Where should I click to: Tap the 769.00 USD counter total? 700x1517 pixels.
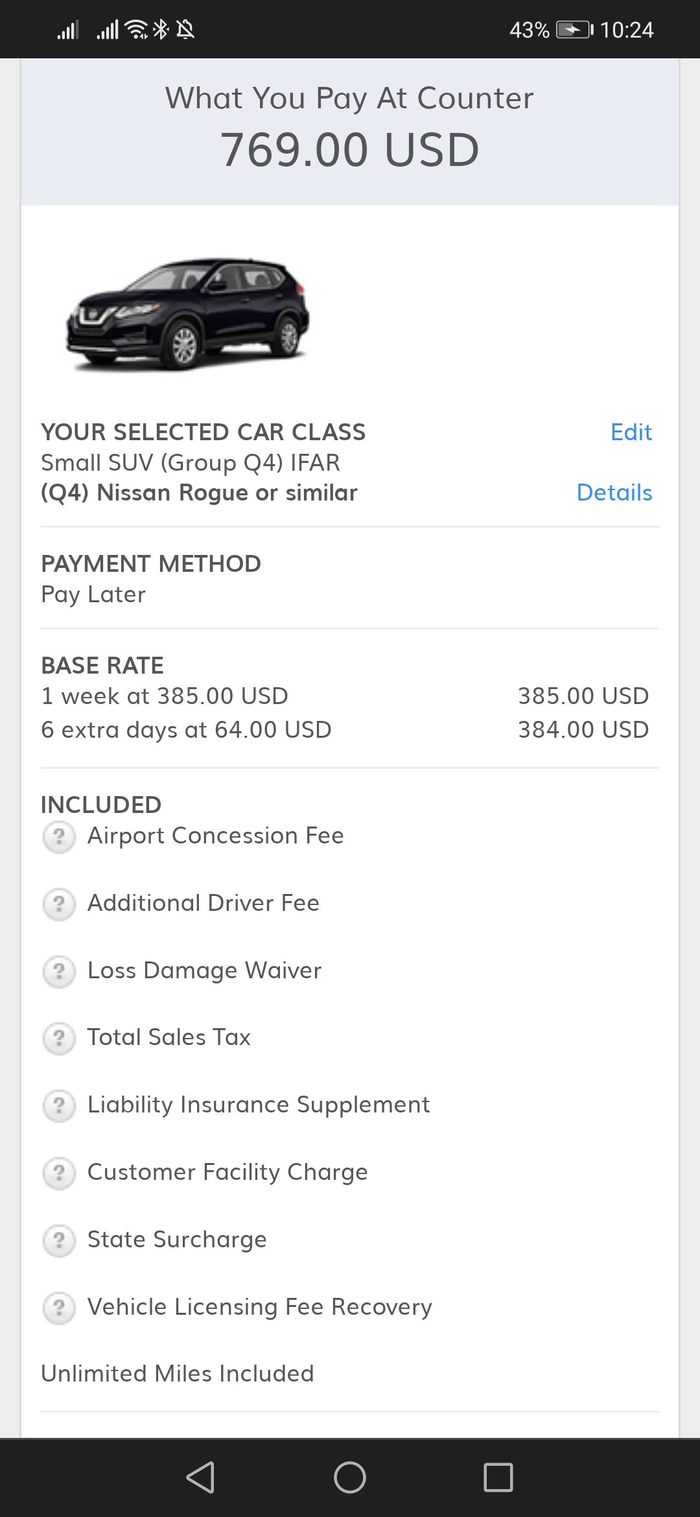(x=349, y=150)
